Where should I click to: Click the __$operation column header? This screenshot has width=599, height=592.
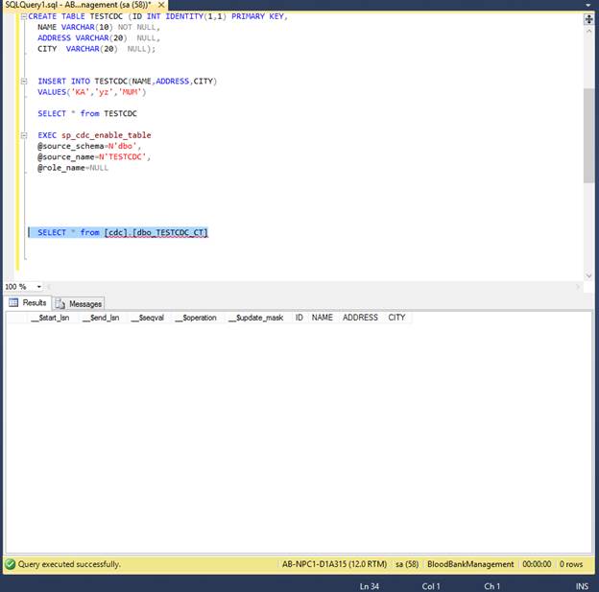pos(196,318)
